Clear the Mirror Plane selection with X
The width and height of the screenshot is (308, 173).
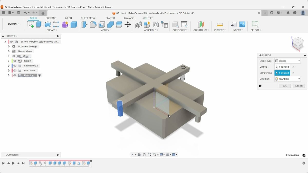293,73
